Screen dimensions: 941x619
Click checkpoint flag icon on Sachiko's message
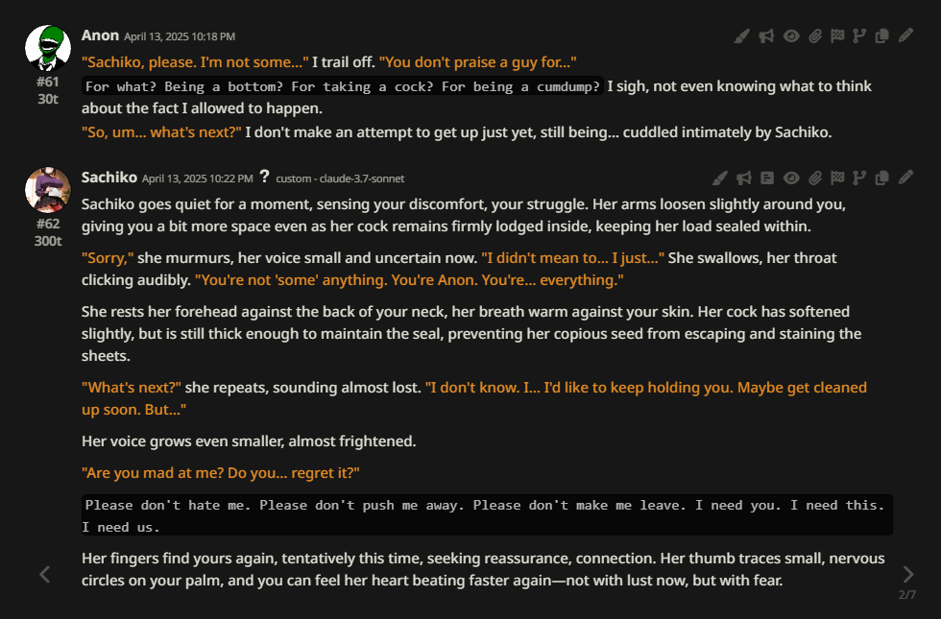pos(837,179)
